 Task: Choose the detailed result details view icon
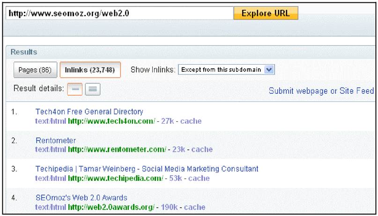pos(93,89)
